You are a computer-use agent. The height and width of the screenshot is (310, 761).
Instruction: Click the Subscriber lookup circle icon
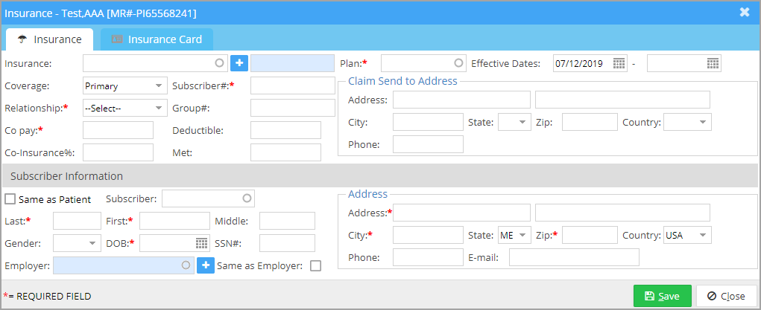[246, 199]
